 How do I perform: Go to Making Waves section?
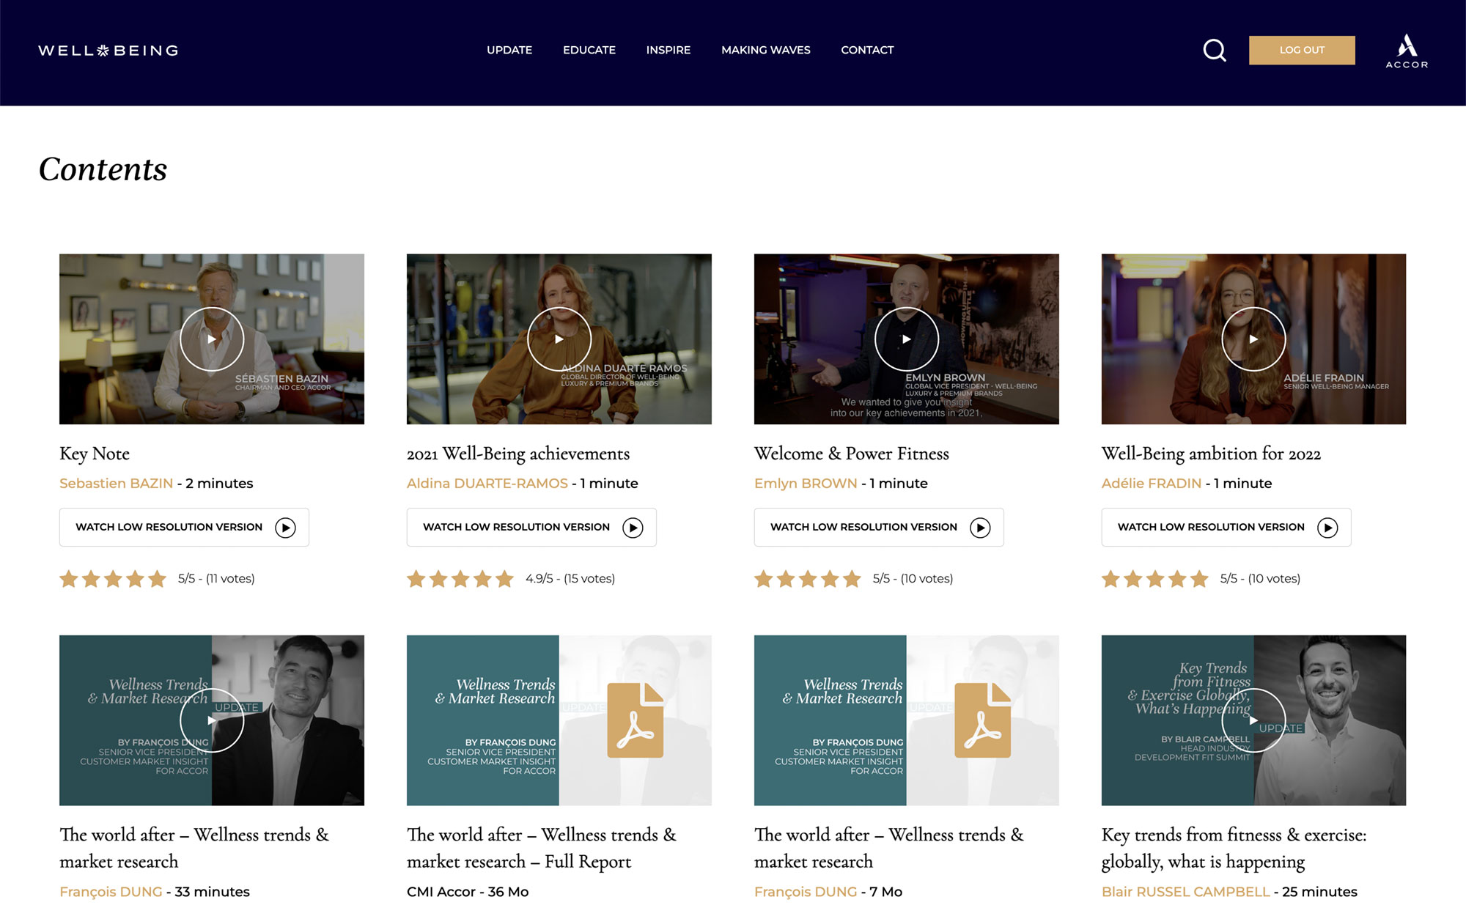[x=766, y=50]
